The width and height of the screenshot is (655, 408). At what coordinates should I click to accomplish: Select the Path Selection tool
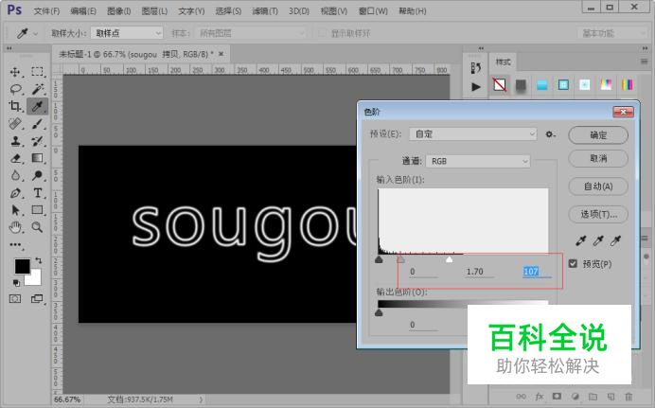15,210
